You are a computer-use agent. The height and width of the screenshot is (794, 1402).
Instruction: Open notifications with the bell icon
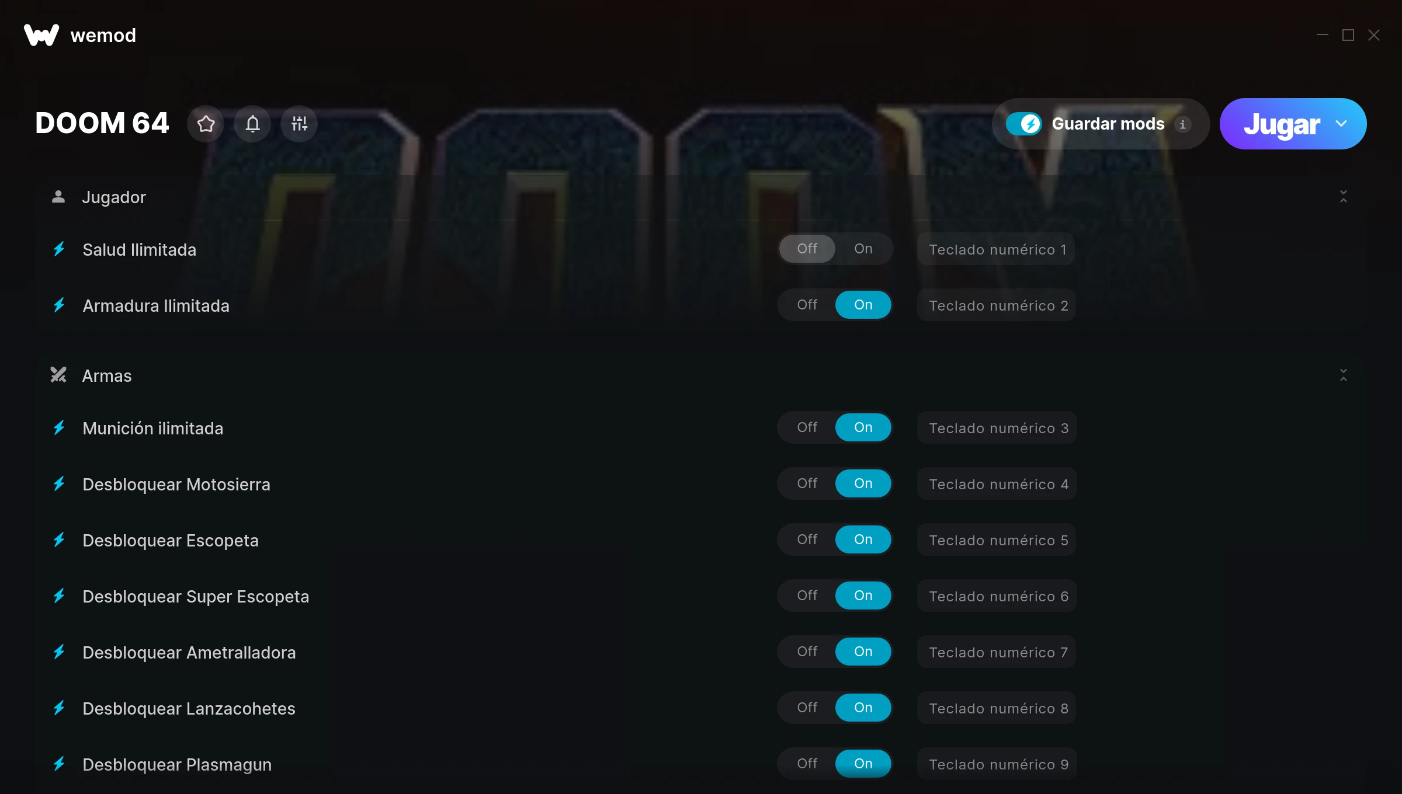tap(252, 124)
